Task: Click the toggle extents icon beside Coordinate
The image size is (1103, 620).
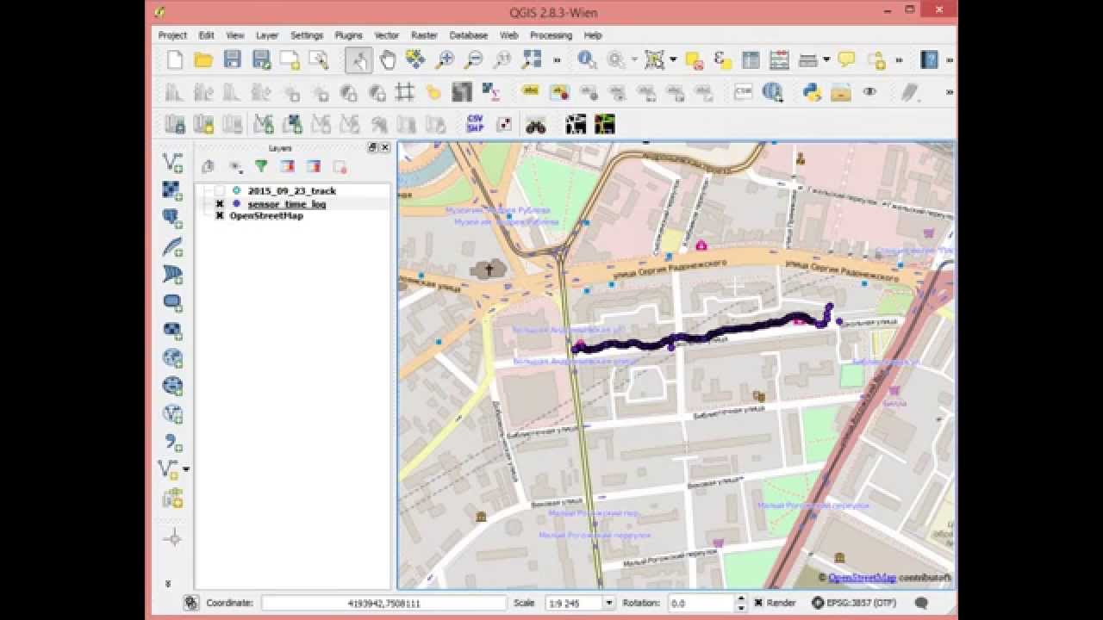Action: [190, 603]
